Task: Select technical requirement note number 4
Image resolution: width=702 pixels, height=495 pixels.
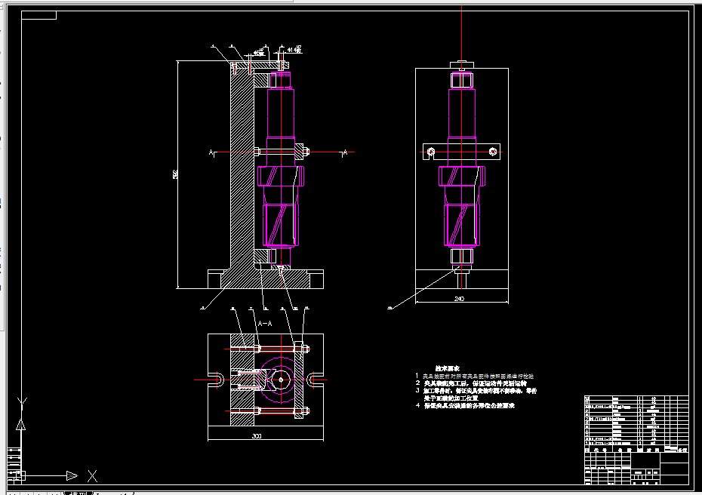Action: pyautogui.click(x=465, y=405)
